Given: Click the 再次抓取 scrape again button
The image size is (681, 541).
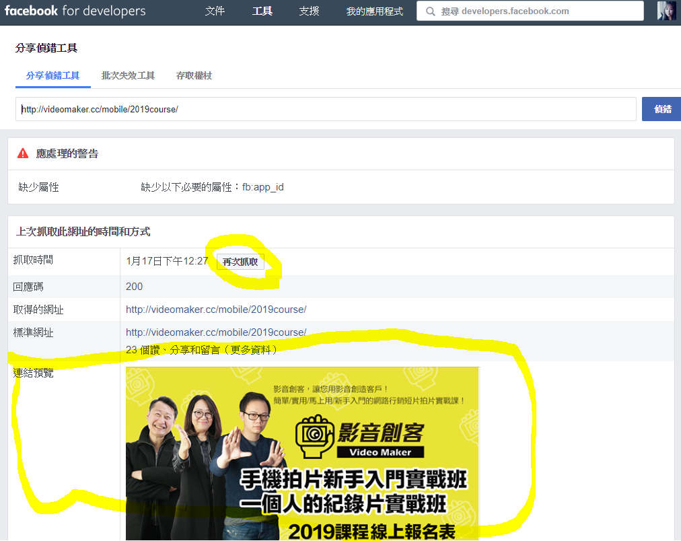Looking at the screenshot, I should [240, 262].
